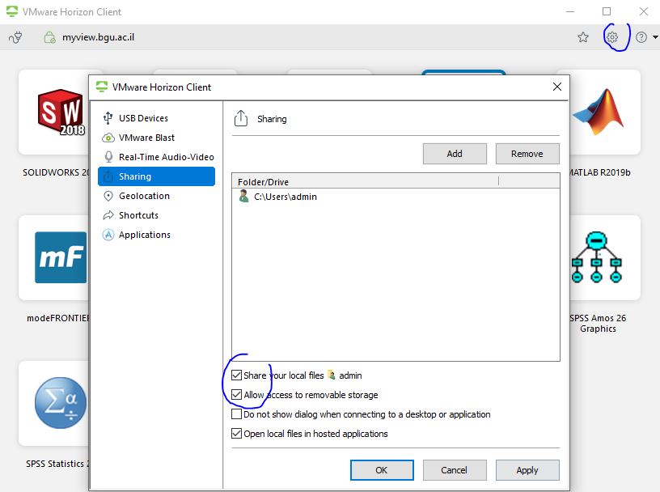The height and width of the screenshot is (492, 660).
Task: Open Shortcuts settings page
Action: (156, 214)
